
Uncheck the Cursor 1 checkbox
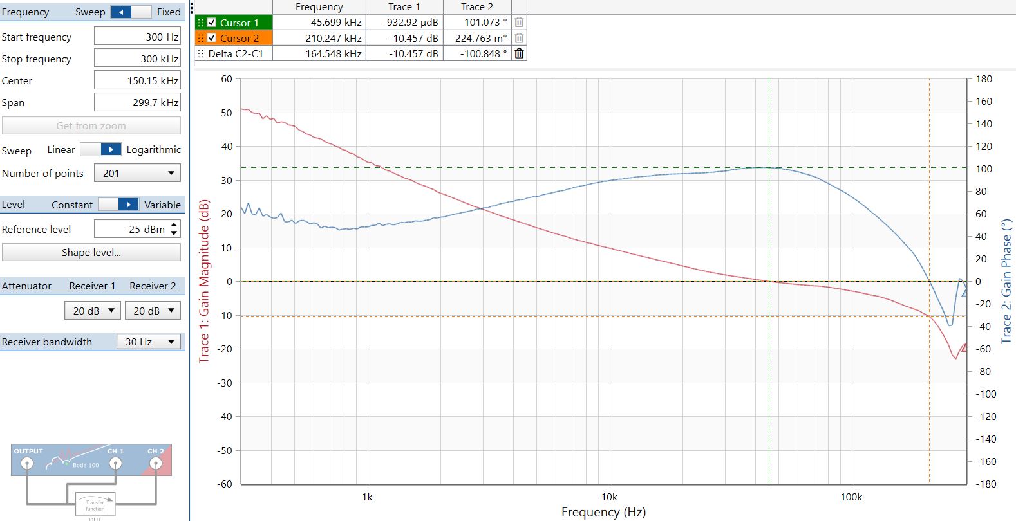point(211,23)
